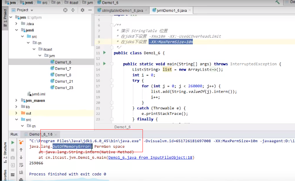Collapse the jvm6 module
The image size is (295, 181).
tap(17, 30)
